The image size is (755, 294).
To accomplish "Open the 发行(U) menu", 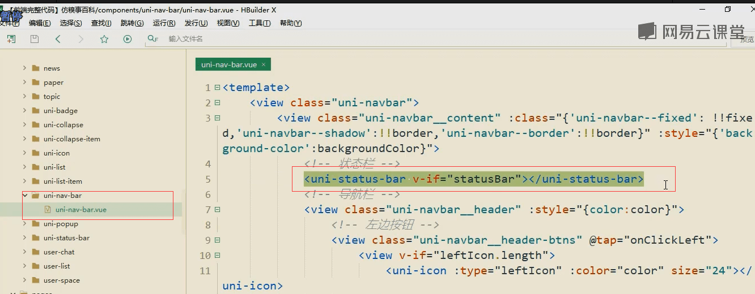I will coord(196,23).
